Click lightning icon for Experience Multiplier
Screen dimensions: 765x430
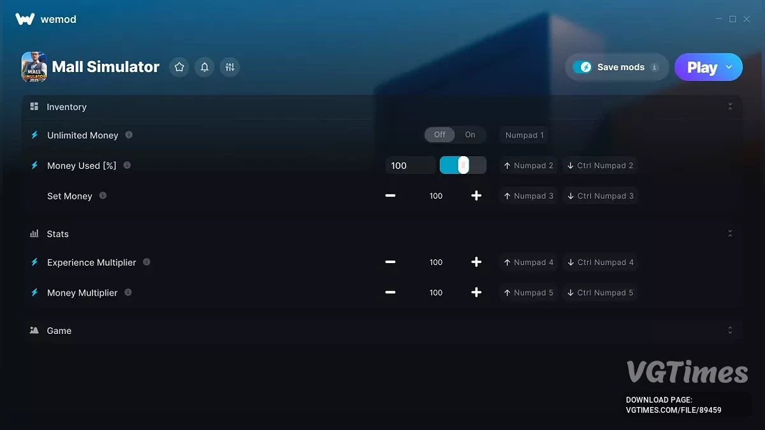tap(34, 262)
